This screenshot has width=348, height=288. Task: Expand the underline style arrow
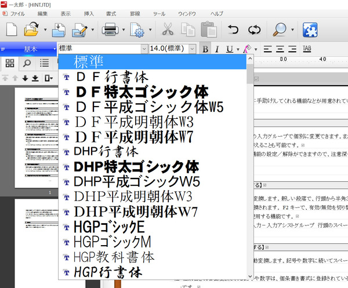pos(238,49)
